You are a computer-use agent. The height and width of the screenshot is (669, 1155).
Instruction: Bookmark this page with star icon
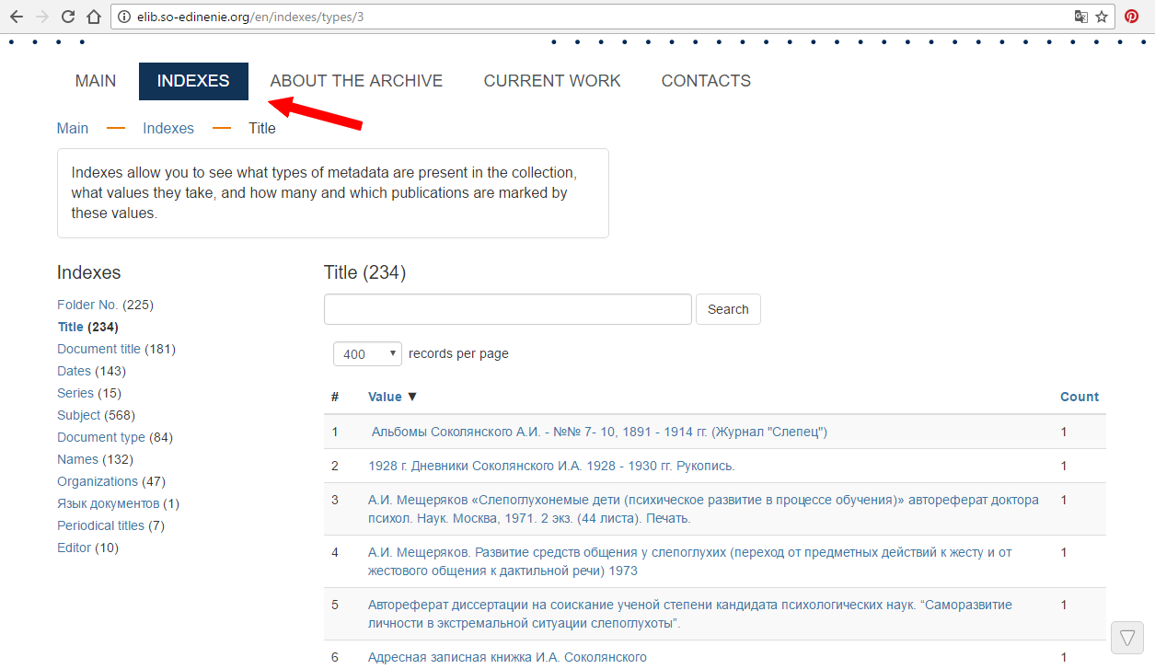(x=1102, y=17)
